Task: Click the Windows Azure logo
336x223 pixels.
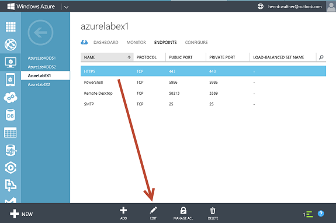Action: click(31, 6)
